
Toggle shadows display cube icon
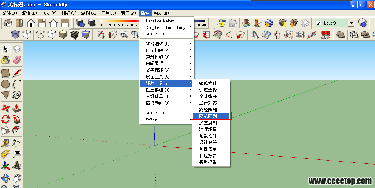coord(92,23)
